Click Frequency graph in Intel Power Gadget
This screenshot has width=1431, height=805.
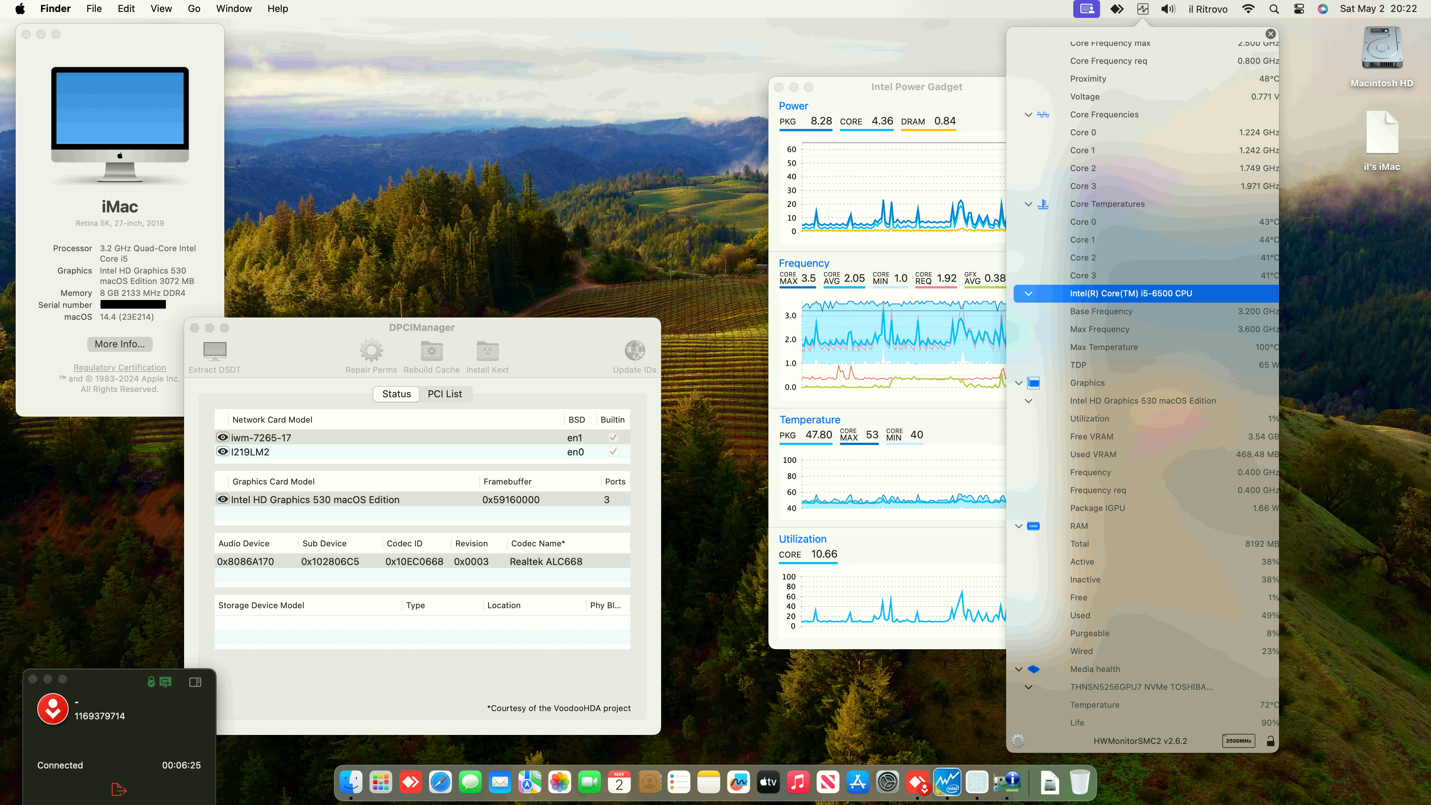[903, 344]
